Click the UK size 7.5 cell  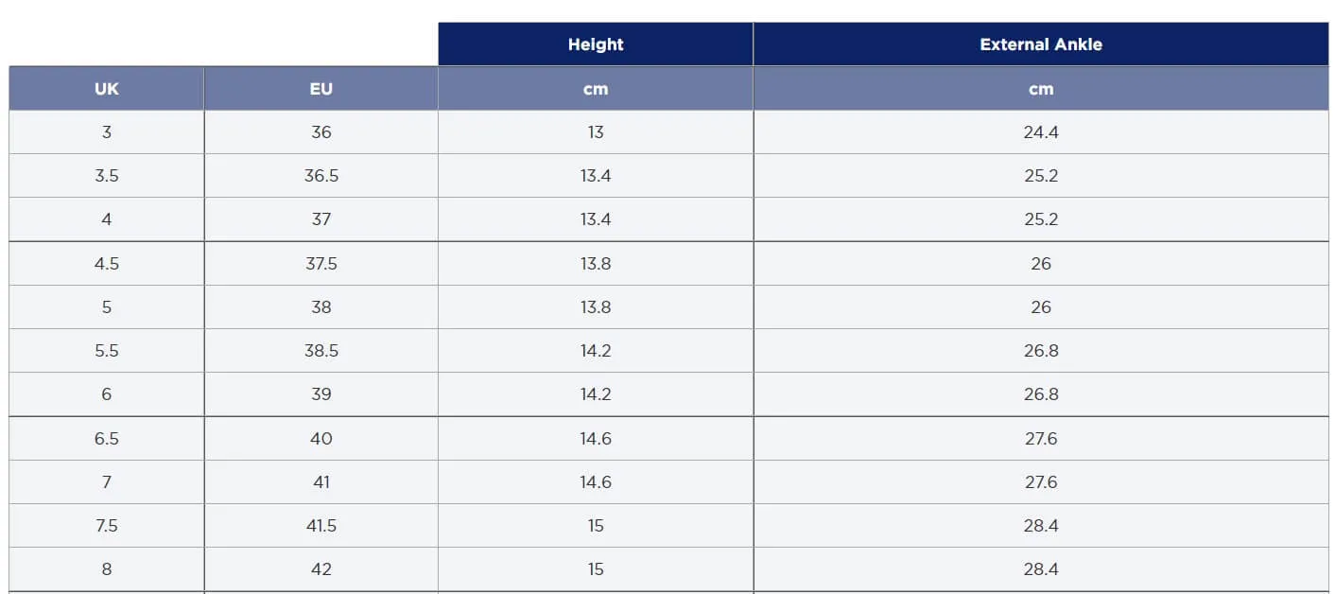[x=107, y=526]
